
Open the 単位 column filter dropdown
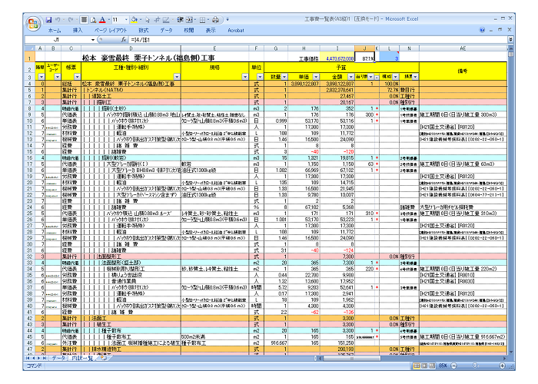(x=260, y=77)
